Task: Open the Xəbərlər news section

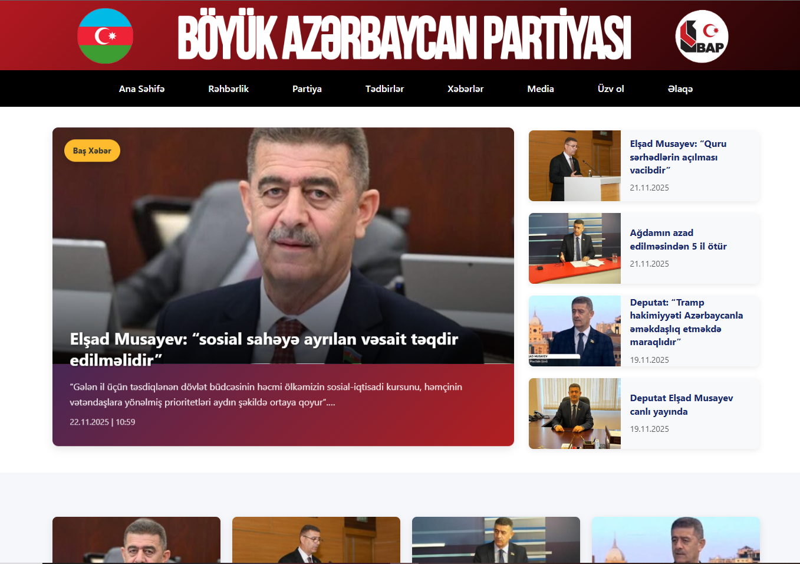Action: [465, 89]
